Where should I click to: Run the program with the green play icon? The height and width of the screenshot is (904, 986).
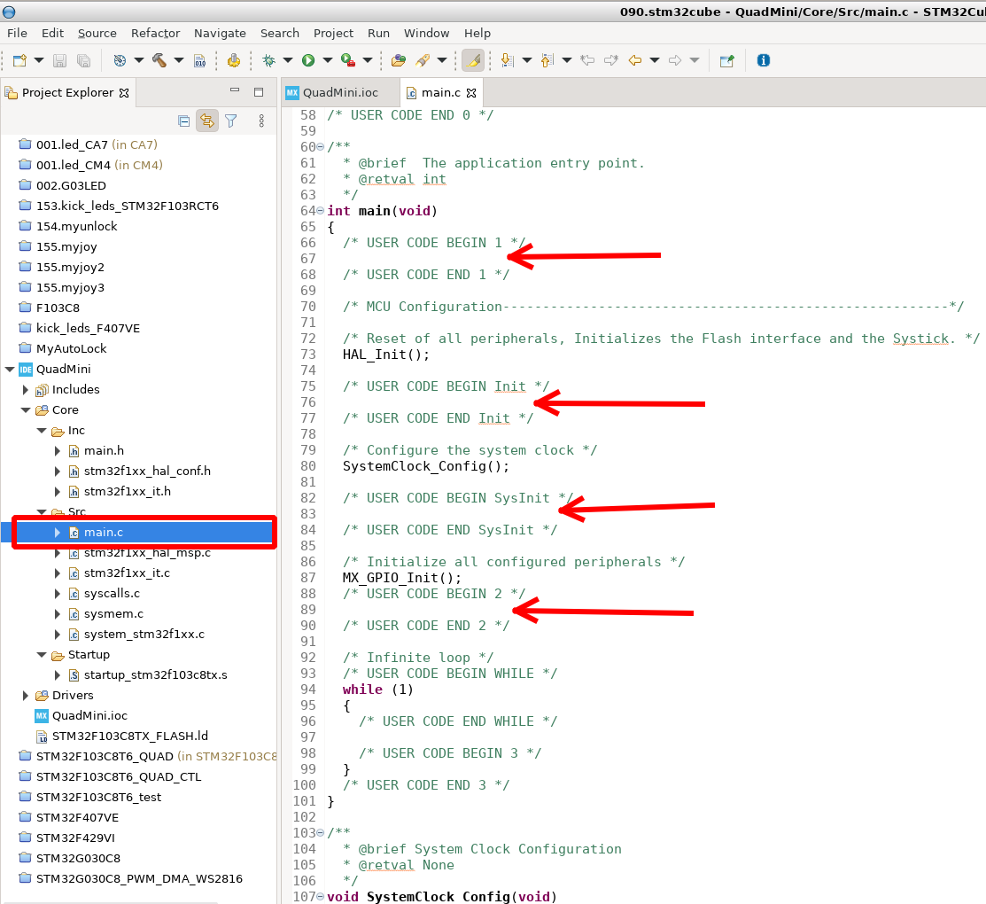tap(308, 60)
